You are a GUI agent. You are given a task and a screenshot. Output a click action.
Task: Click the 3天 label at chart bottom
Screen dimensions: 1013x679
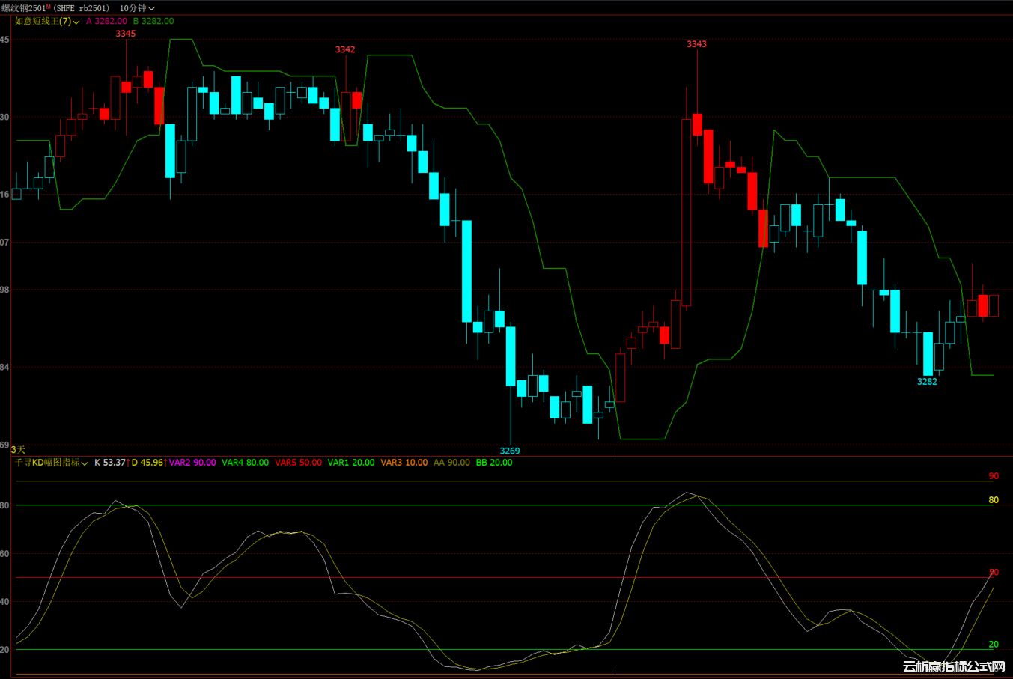click(x=18, y=449)
